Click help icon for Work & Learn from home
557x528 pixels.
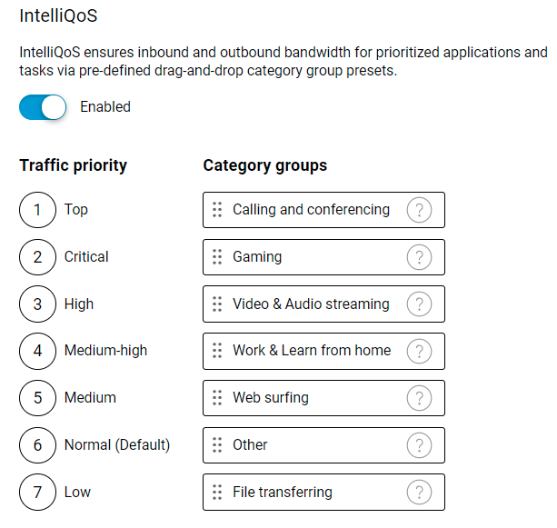click(418, 351)
